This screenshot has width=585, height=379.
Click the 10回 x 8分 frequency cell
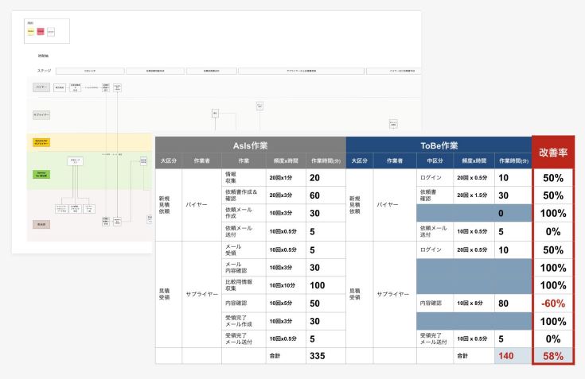[x=474, y=304]
